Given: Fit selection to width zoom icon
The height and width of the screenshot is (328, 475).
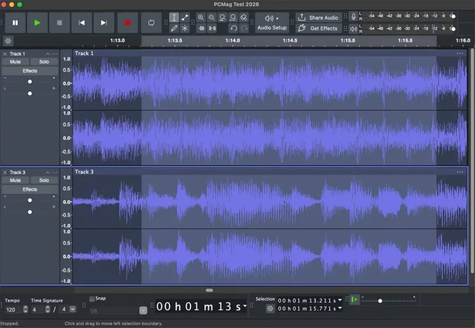Looking at the screenshot, I should [223, 18].
